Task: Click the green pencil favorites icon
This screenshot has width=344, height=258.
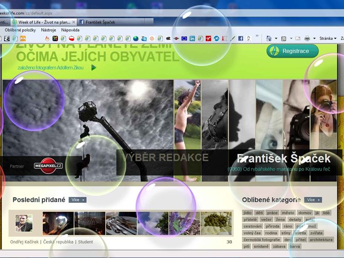Action: pyautogui.click(x=233, y=38)
